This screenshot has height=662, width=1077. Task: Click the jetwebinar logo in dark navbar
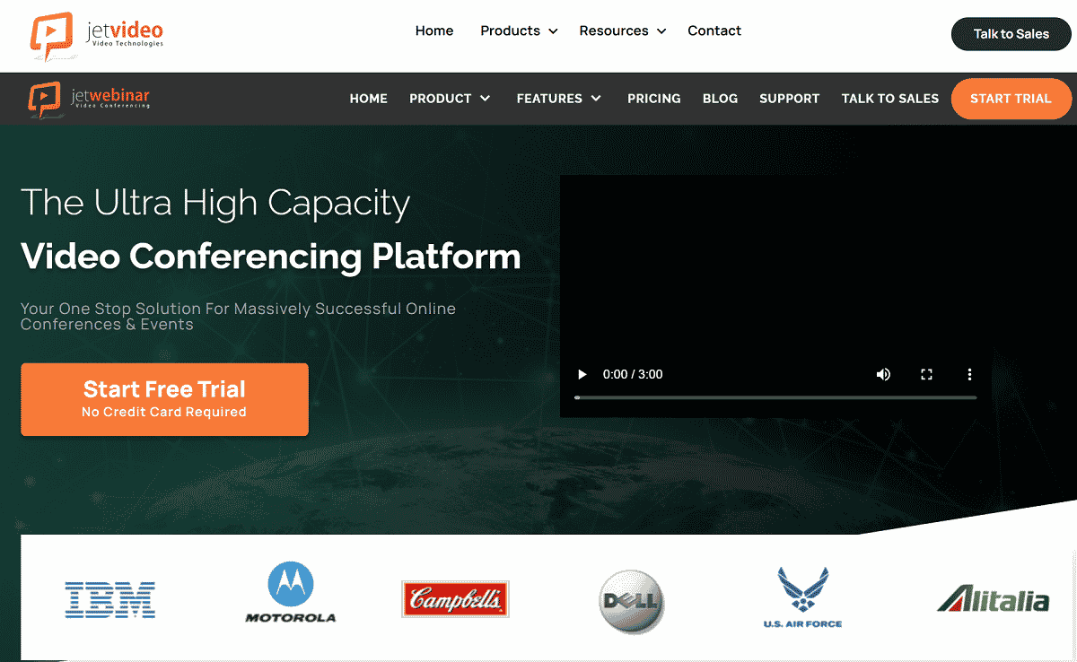click(88, 99)
